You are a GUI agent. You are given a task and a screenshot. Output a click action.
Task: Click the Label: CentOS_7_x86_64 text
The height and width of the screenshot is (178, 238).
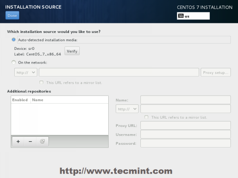(38, 54)
